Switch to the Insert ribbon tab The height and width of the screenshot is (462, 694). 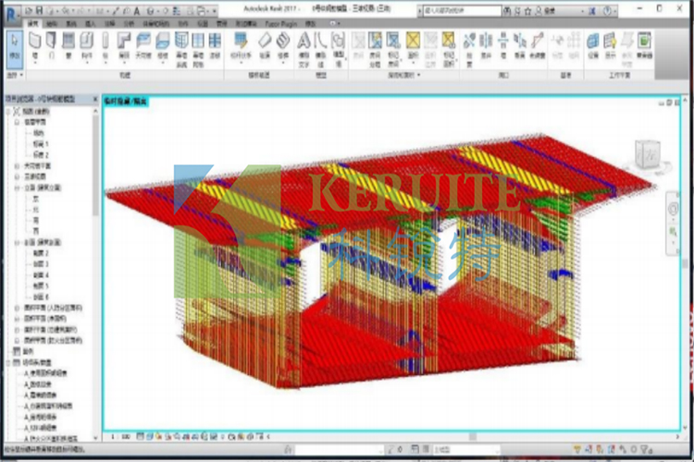point(90,23)
